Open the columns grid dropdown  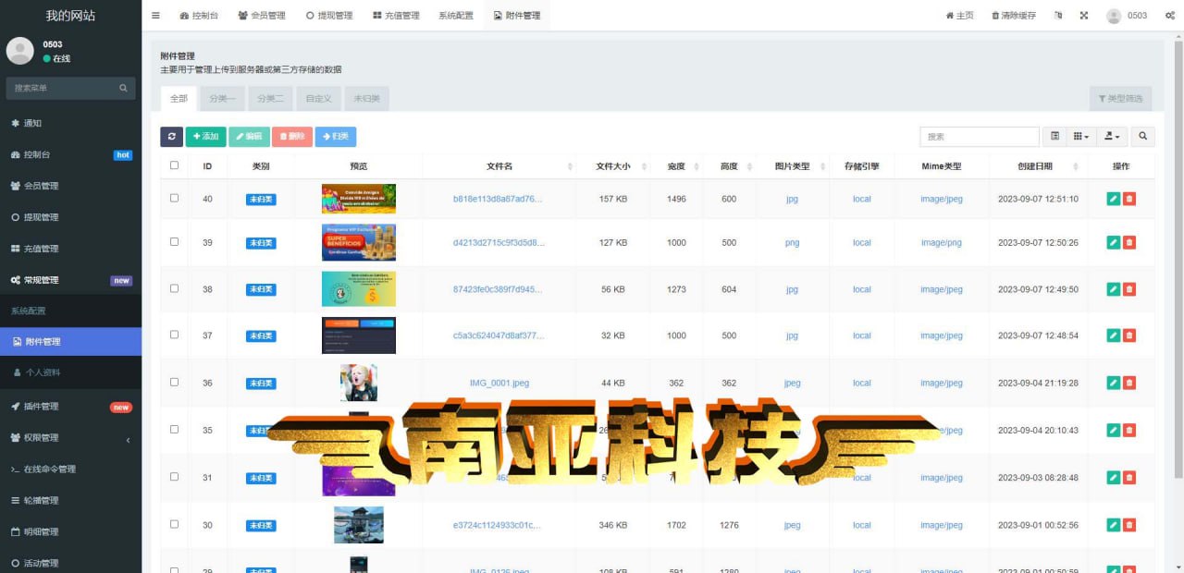pyautogui.click(x=1079, y=137)
